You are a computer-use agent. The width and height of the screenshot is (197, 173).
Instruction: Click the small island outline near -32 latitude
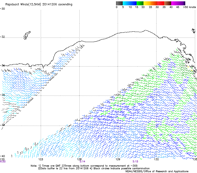27,35
